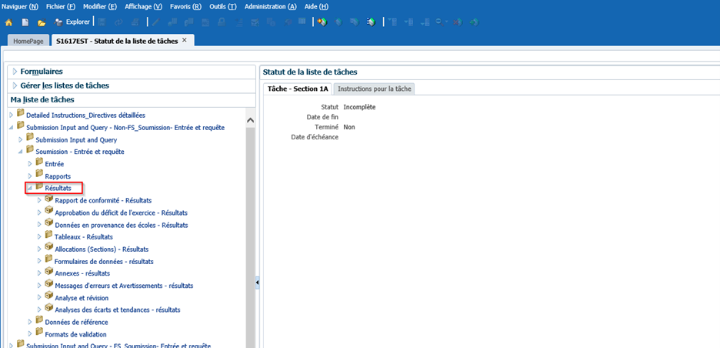This screenshot has width=720, height=348.
Task: Open the Administration menu
Action: coord(269,6)
